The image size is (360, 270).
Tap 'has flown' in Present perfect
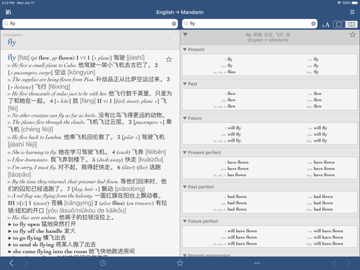pos(237,175)
